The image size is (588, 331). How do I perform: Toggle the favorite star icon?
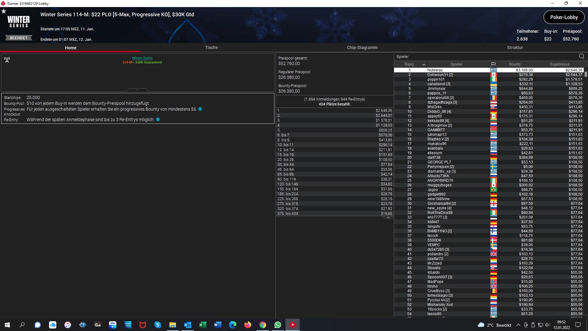[x=4, y=11]
